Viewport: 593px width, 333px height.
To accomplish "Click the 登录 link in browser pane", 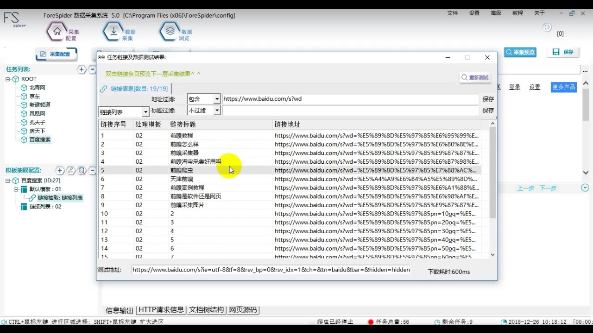I will point(515,87).
